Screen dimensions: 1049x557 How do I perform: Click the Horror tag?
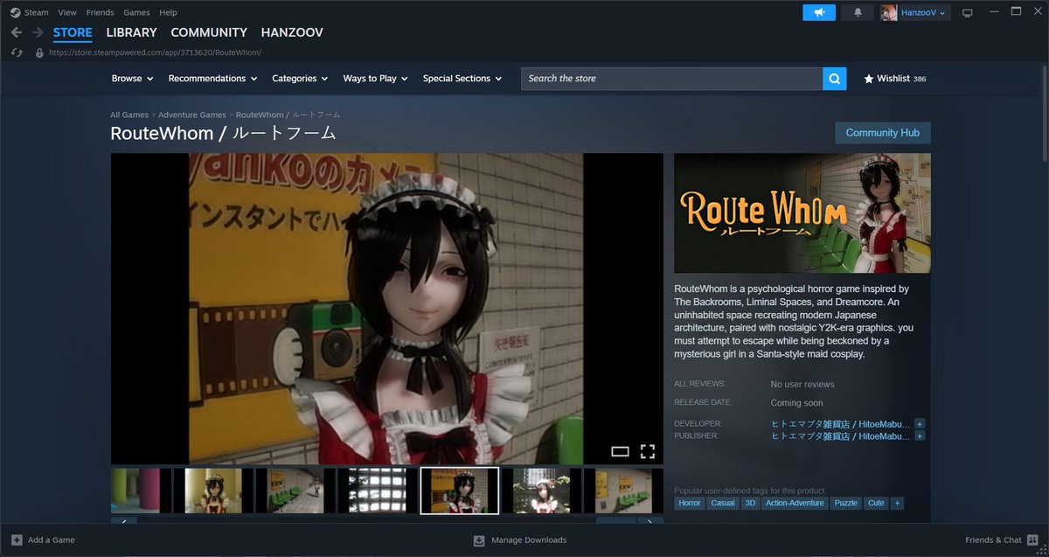point(690,503)
